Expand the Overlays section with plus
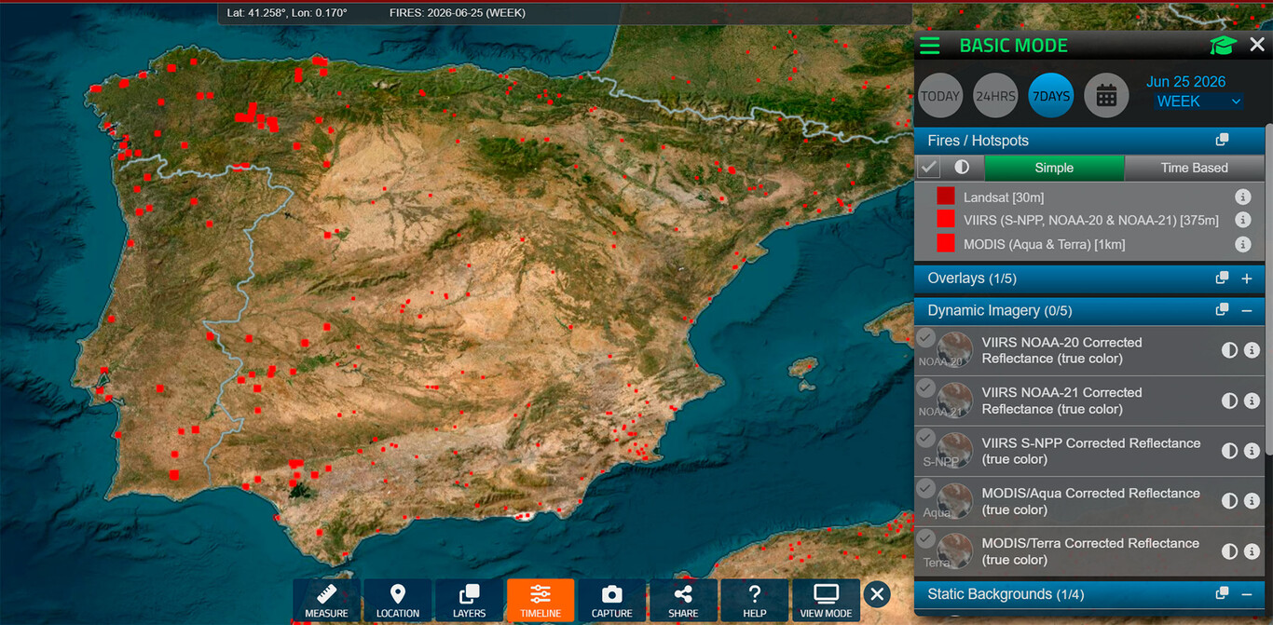This screenshot has height=625, width=1273. click(1247, 279)
